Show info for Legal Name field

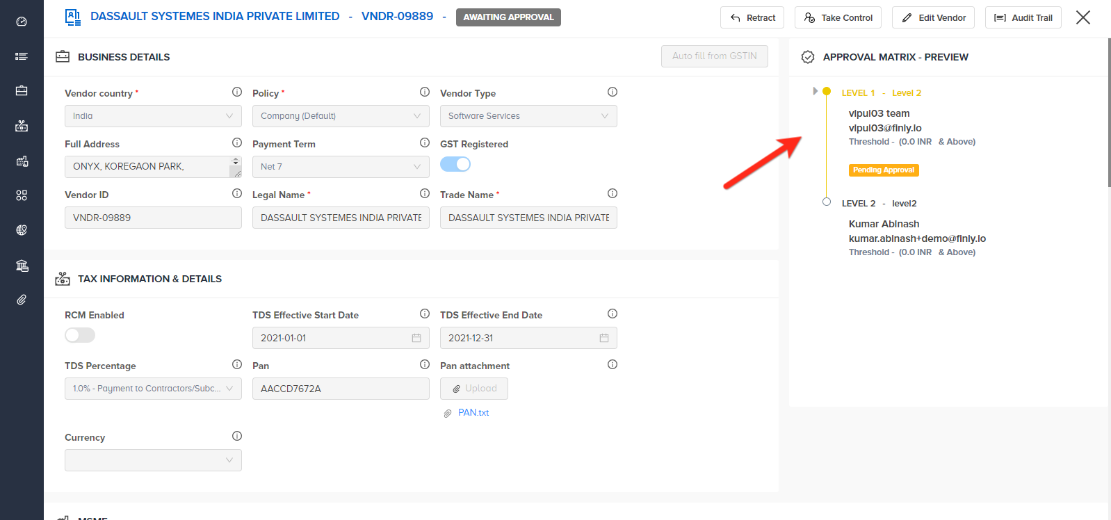click(425, 193)
